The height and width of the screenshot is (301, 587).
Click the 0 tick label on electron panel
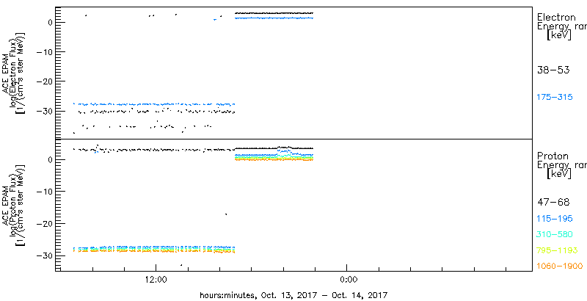point(48,22)
